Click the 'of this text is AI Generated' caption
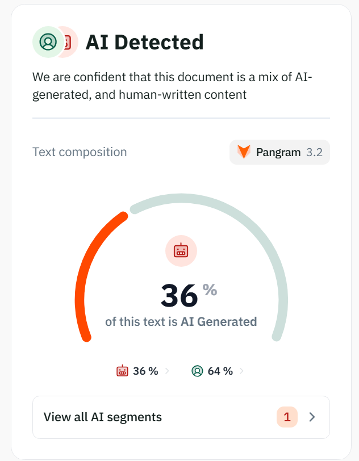359x461 pixels. (181, 322)
